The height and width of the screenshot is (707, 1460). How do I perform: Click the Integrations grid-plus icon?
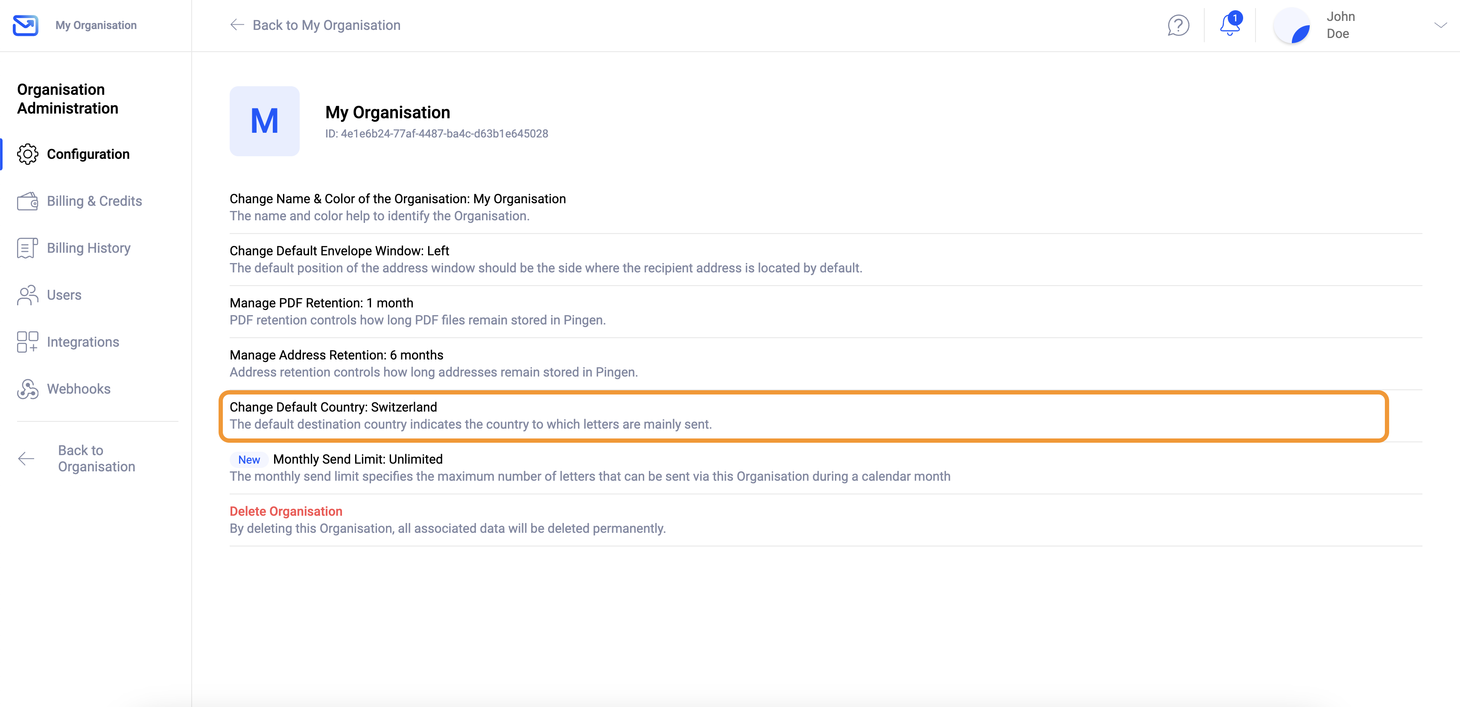coord(27,342)
